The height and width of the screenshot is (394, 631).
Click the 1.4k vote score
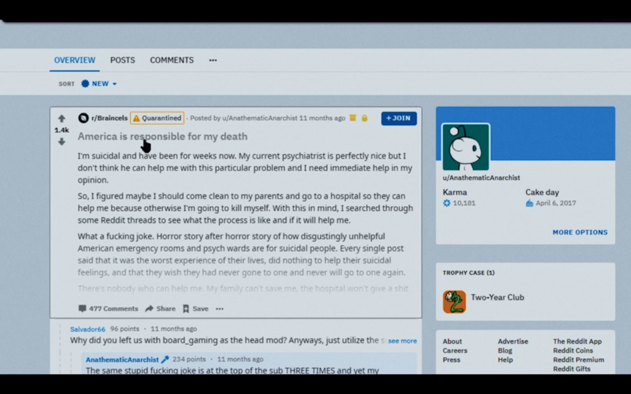[x=62, y=130]
